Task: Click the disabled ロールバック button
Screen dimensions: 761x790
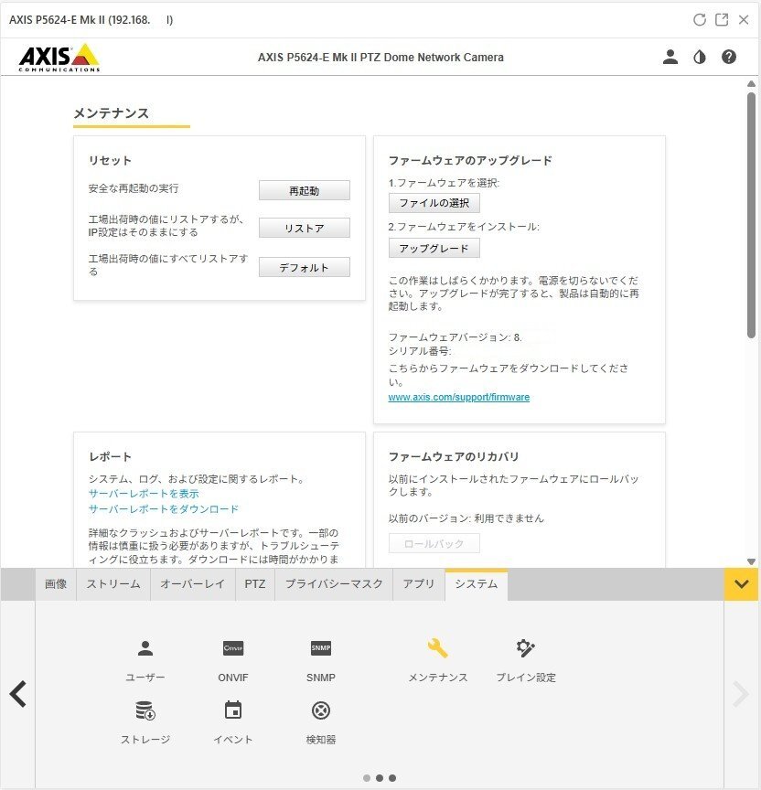Action: [x=434, y=543]
